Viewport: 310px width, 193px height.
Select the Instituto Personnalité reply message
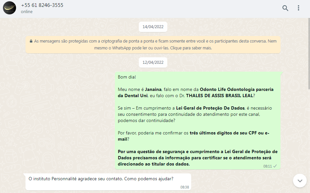[x=108, y=182]
